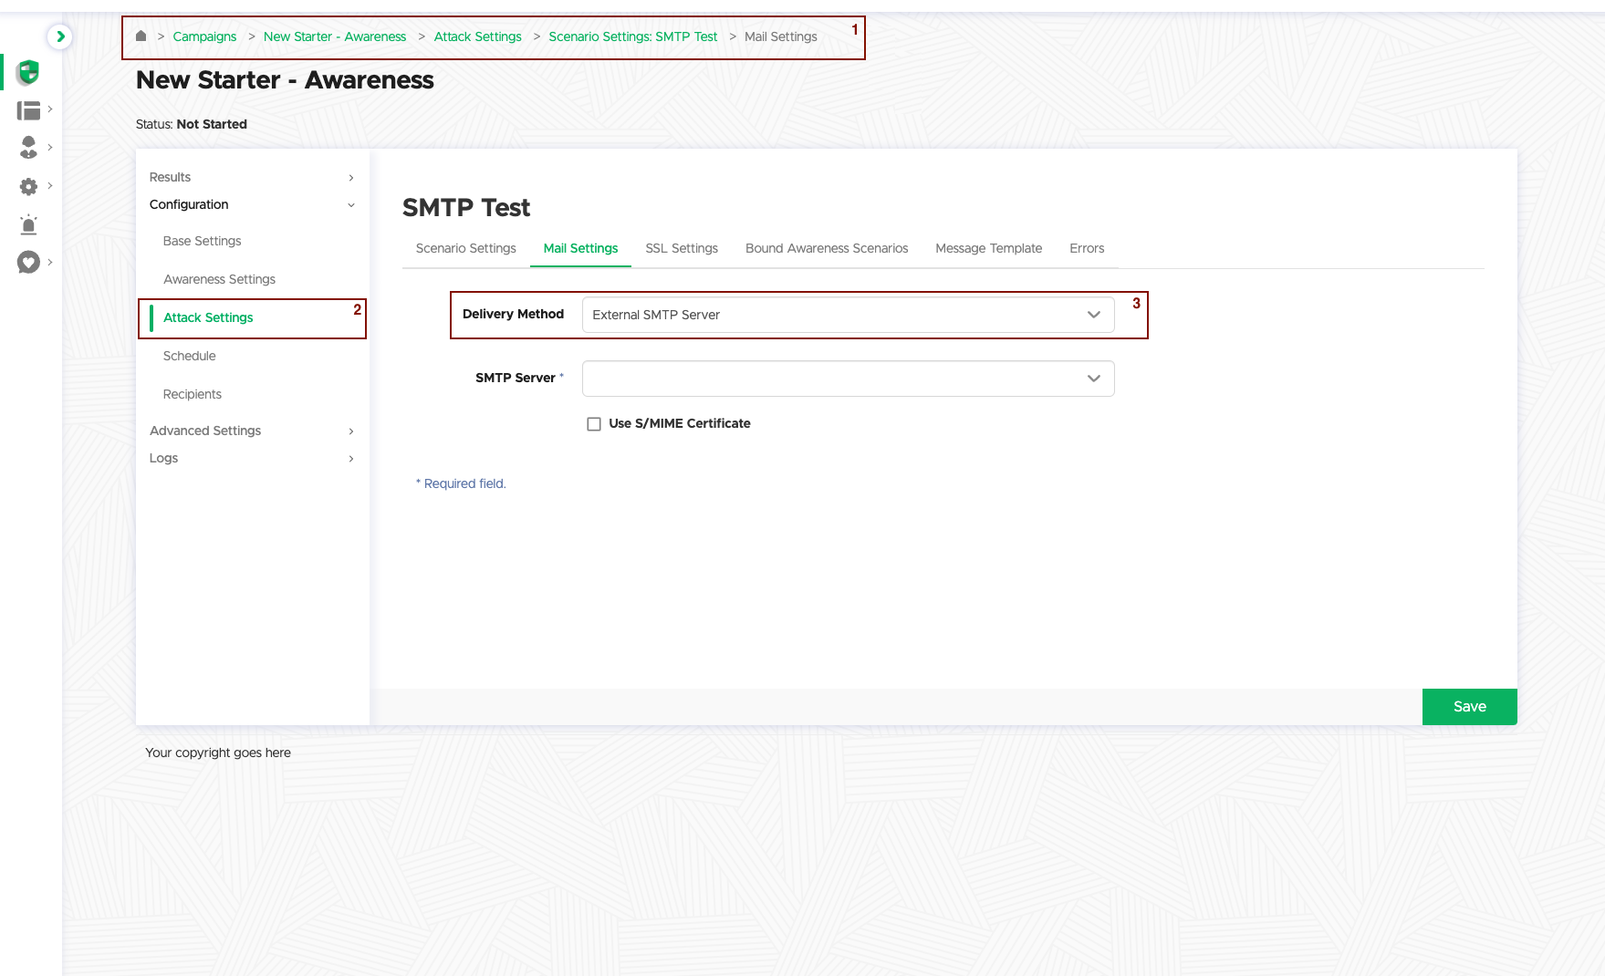Select Attack Settings in sidebar
1605x976 pixels.
[208, 317]
